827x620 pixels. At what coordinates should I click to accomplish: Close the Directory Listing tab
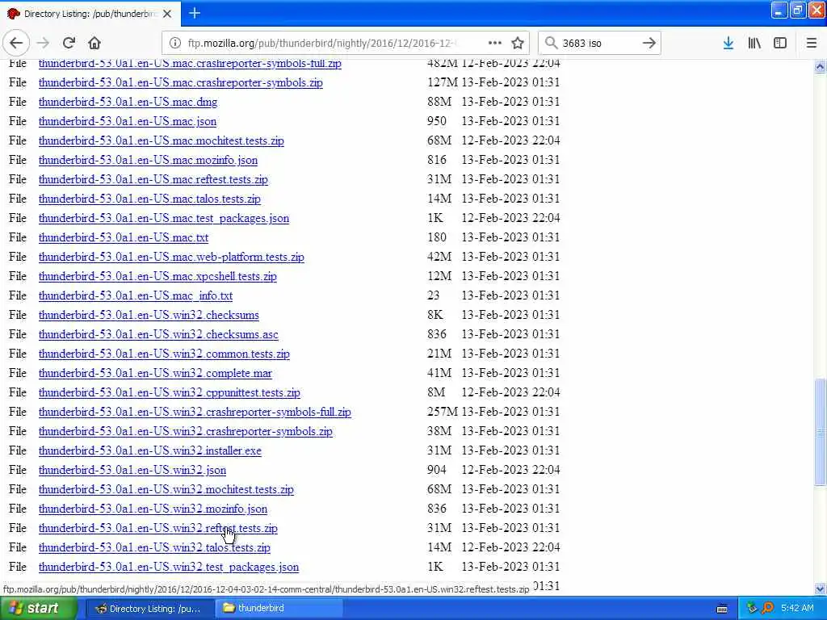pyautogui.click(x=167, y=14)
